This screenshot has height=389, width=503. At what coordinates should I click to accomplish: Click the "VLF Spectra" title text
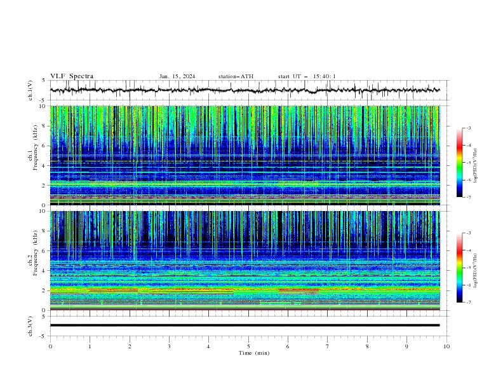72,76
